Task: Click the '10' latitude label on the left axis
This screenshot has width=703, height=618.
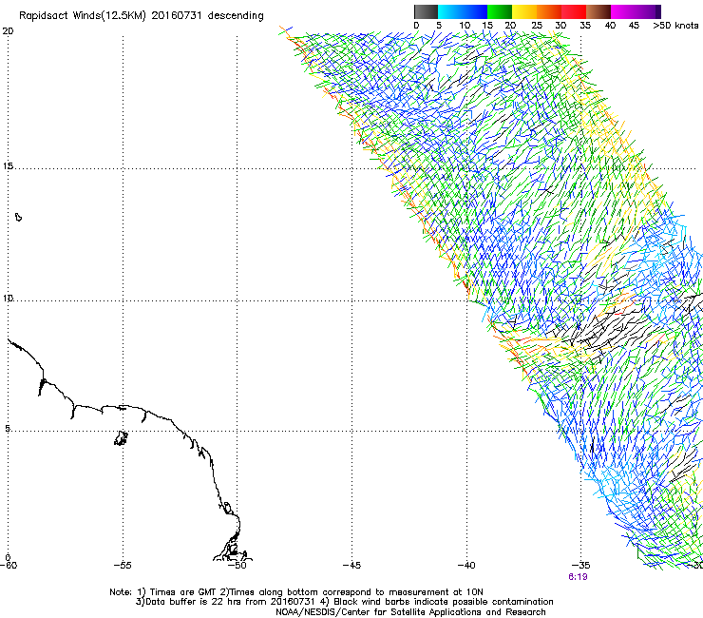Action: [x=8, y=299]
